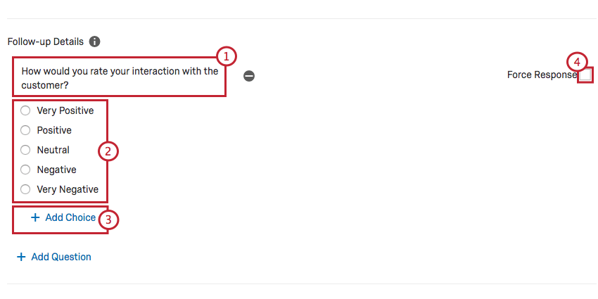Select the Negative radio button
Viewport: 598px width, 299px height.
tap(26, 170)
